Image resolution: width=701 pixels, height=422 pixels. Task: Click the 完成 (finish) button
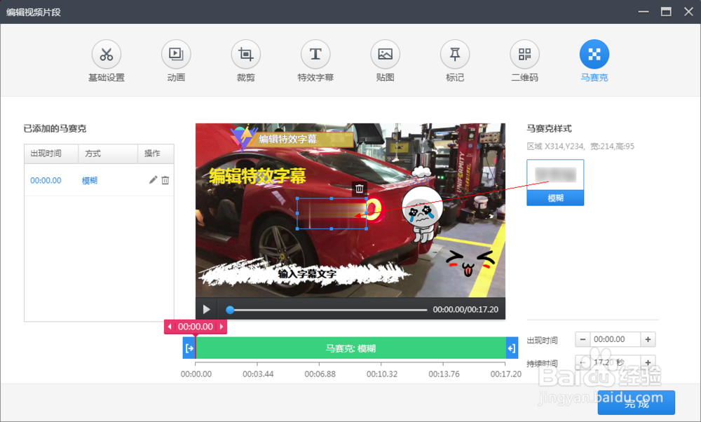point(636,403)
